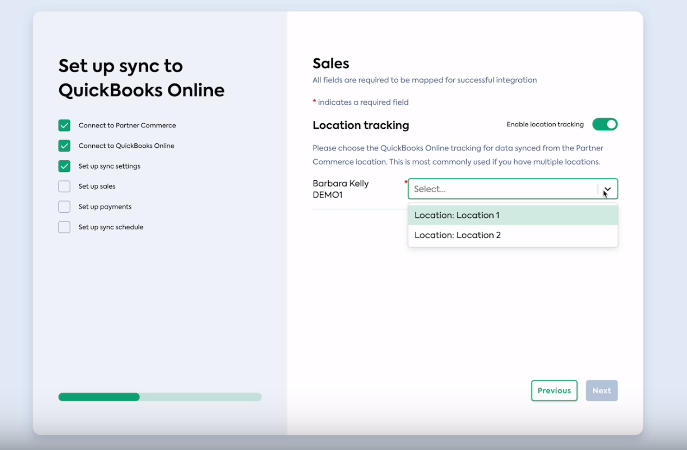687x450 pixels.
Task: Check the Set up sync schedule checkbox
Action: coord(64,227)
